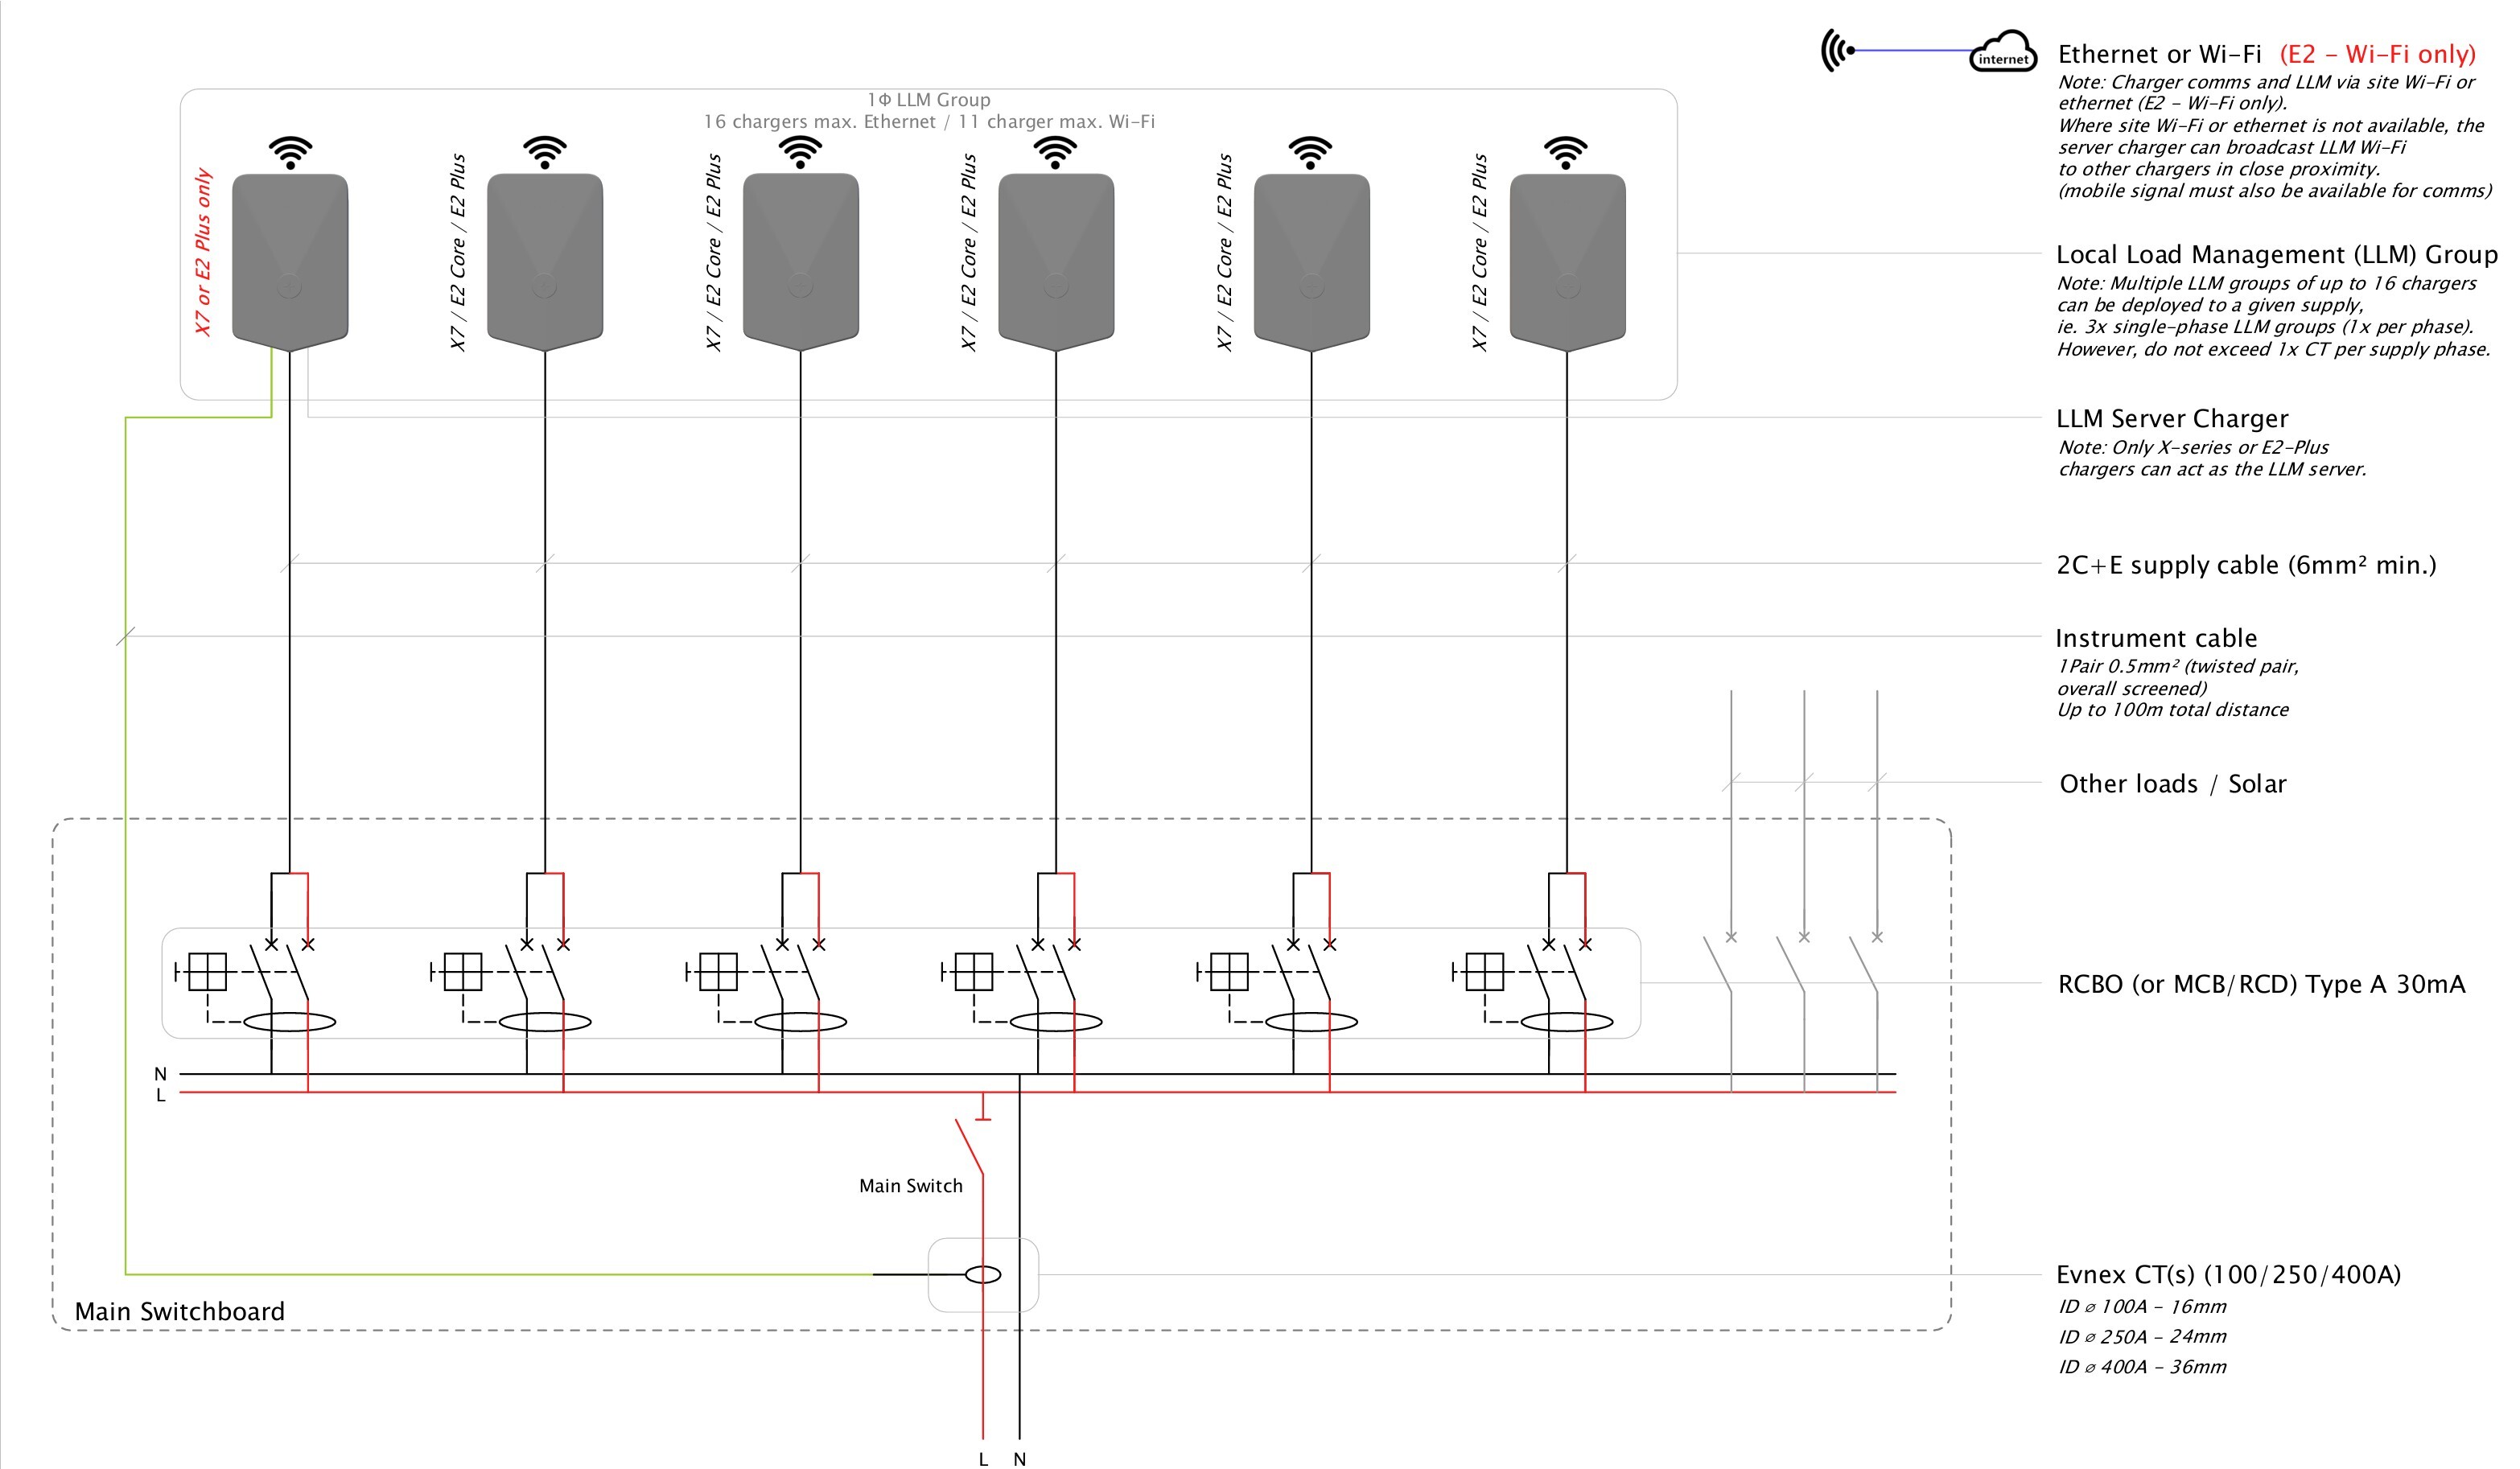
Task: Click "Instrument cable" heading
Action: click(2156, 638)
